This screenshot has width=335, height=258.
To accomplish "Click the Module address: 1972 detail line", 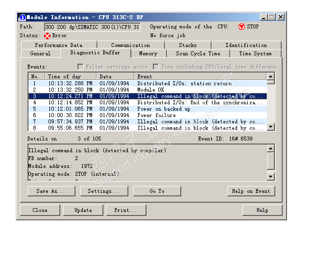I will click(x=60, y=166).
